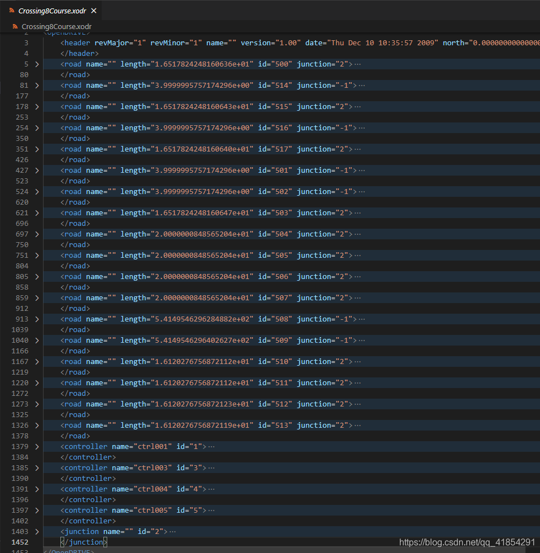Click the controller name value ctrl003
The image size is (540, 553).
click(x=152, y=468)
